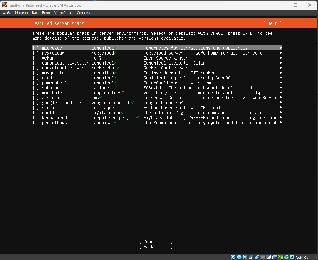Click the safihre publisher name
The width and height of the screenshot is (318, 260).
tap(100, 88)
